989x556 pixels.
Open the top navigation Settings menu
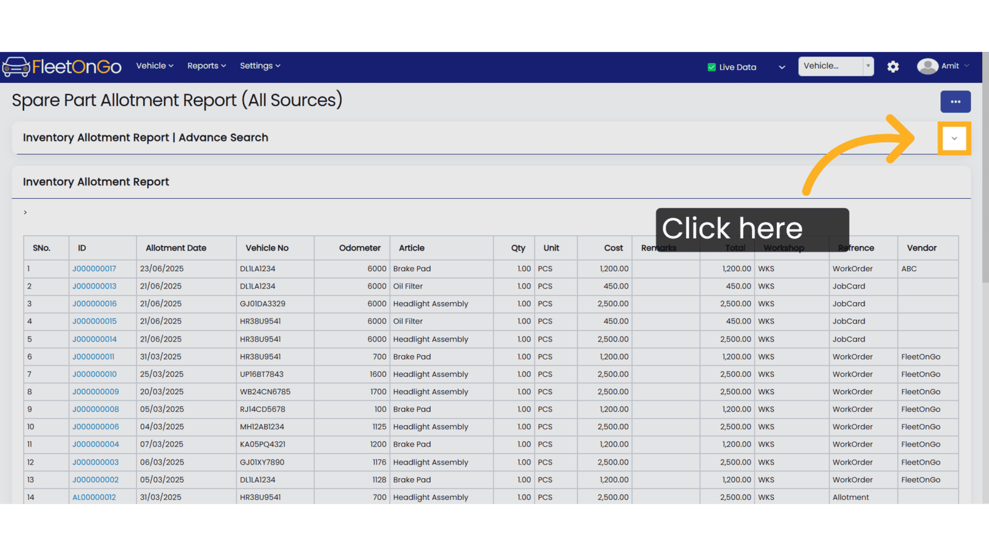click(x=260, y=65)
